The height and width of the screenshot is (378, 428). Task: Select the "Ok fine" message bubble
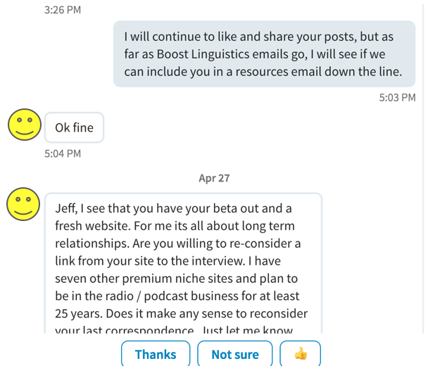74,128
